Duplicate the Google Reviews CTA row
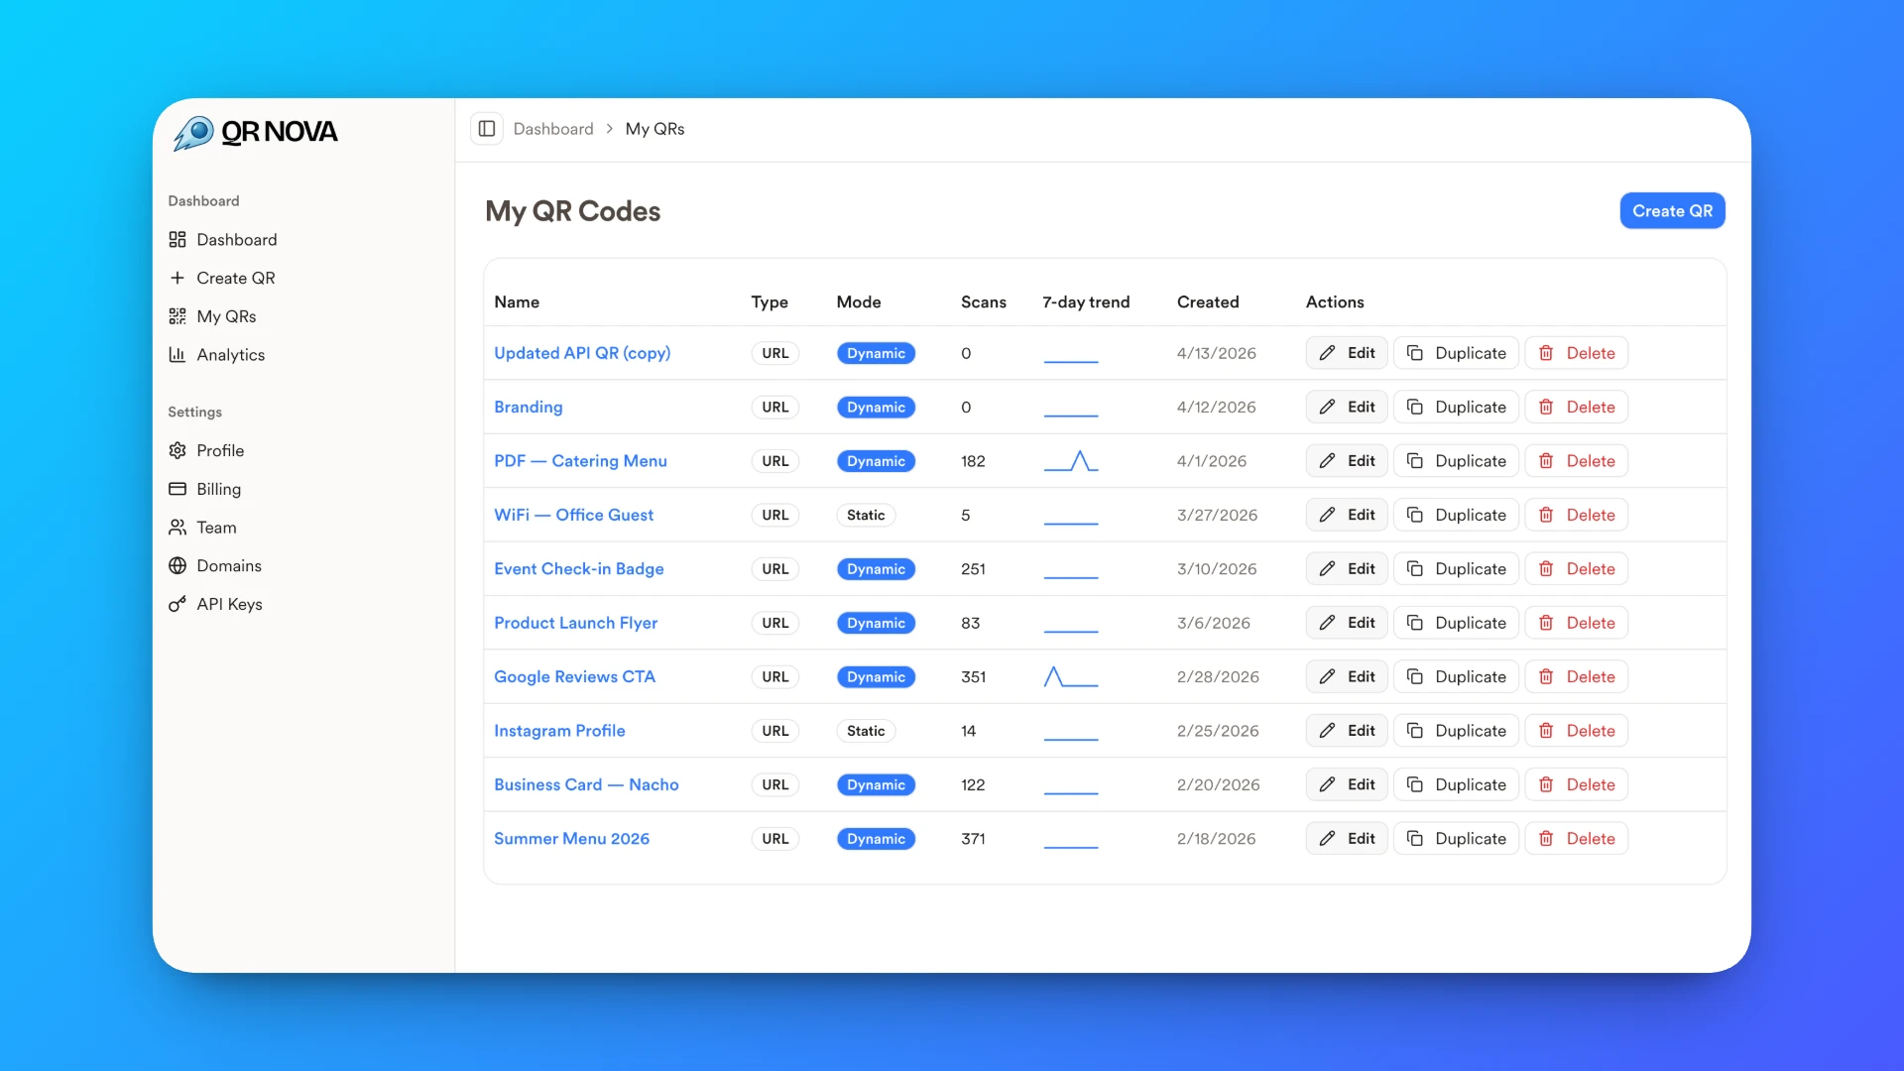Viewport: 1904px width, 1071px height. [x=1456, y=676]
